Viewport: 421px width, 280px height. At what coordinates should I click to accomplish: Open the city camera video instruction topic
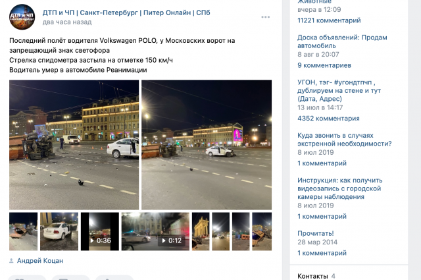[x=339, y=188]
